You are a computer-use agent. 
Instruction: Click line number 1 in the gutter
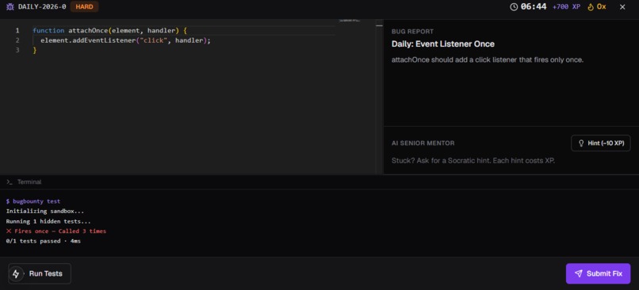tap(17, 31)
